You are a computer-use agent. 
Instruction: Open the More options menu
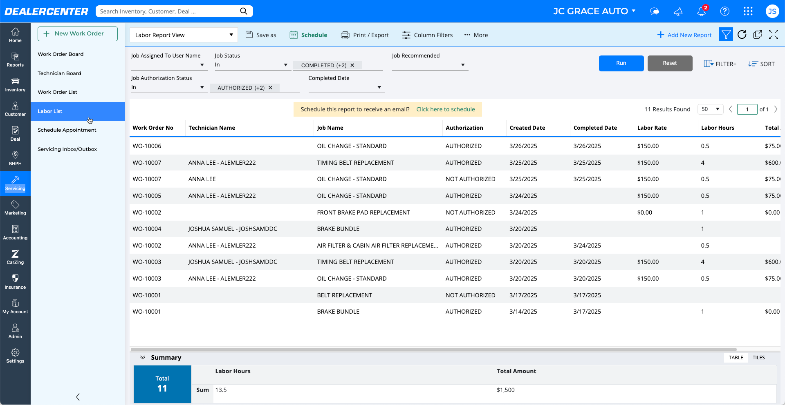(x=476, y=35)
